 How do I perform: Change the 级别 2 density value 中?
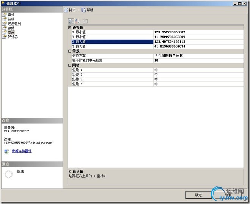[198, 75]
